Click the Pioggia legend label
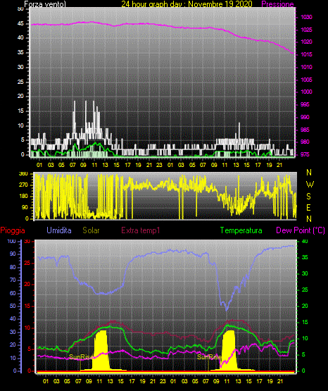The height and width of the screenshot is (391, 328). [13, 230]
